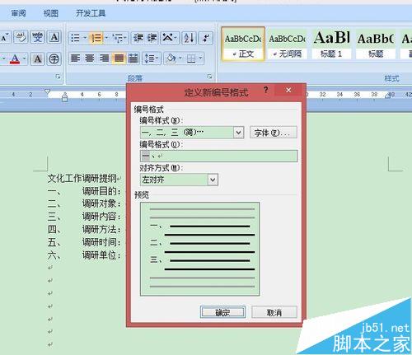The image size is (412, 355).
Task: Click the Multilevel List icon
Action: 118,38
